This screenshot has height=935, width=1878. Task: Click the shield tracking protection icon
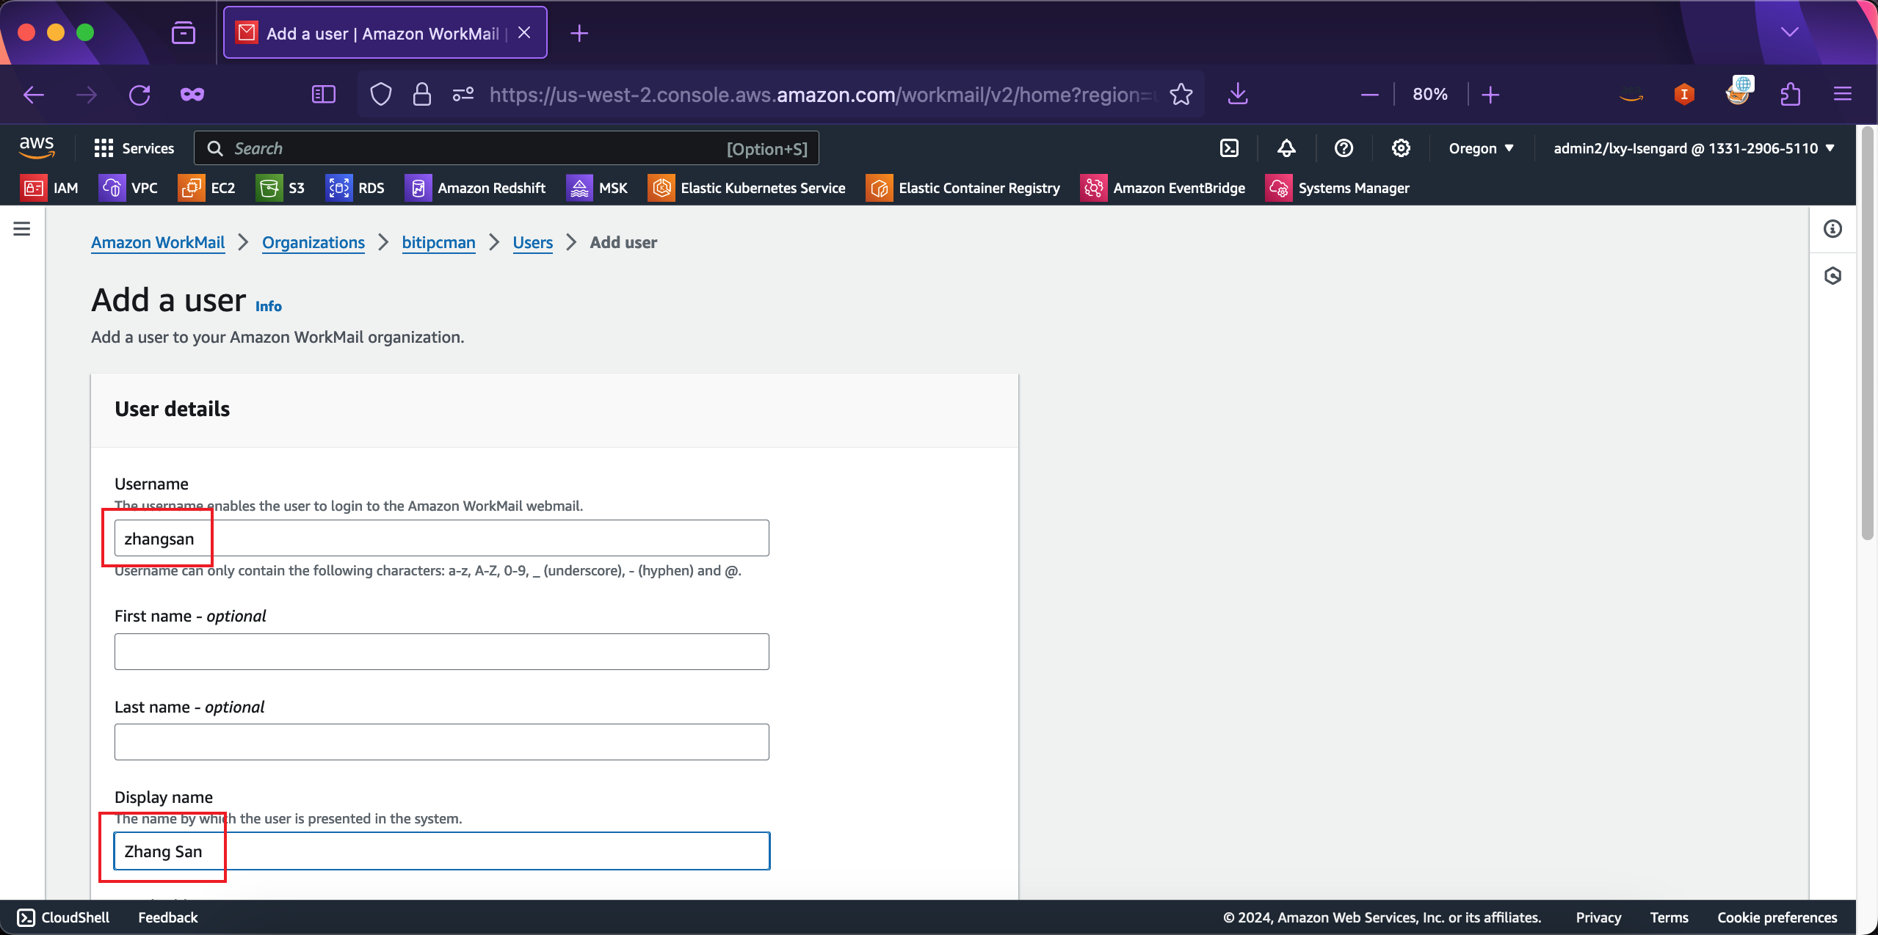point(381,95)
